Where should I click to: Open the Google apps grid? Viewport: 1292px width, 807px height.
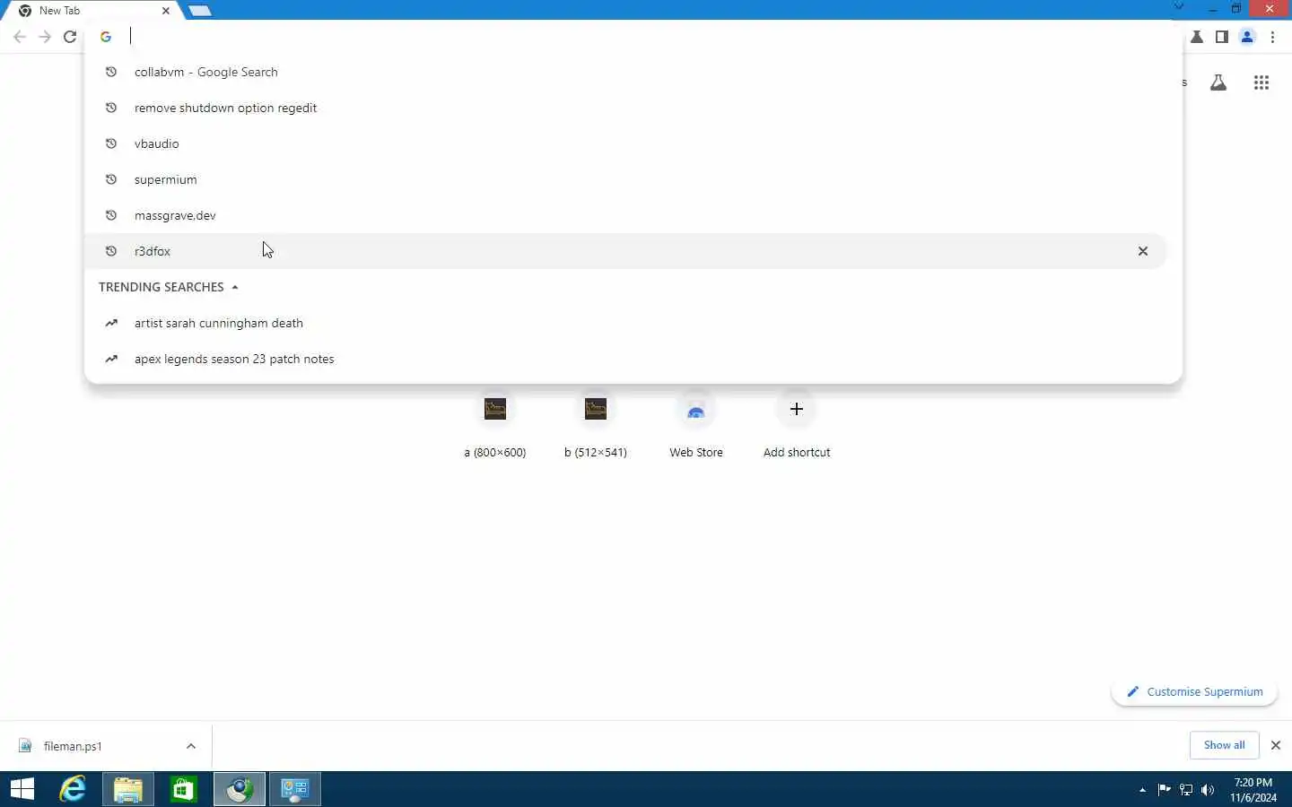[x=1261, y=83]
